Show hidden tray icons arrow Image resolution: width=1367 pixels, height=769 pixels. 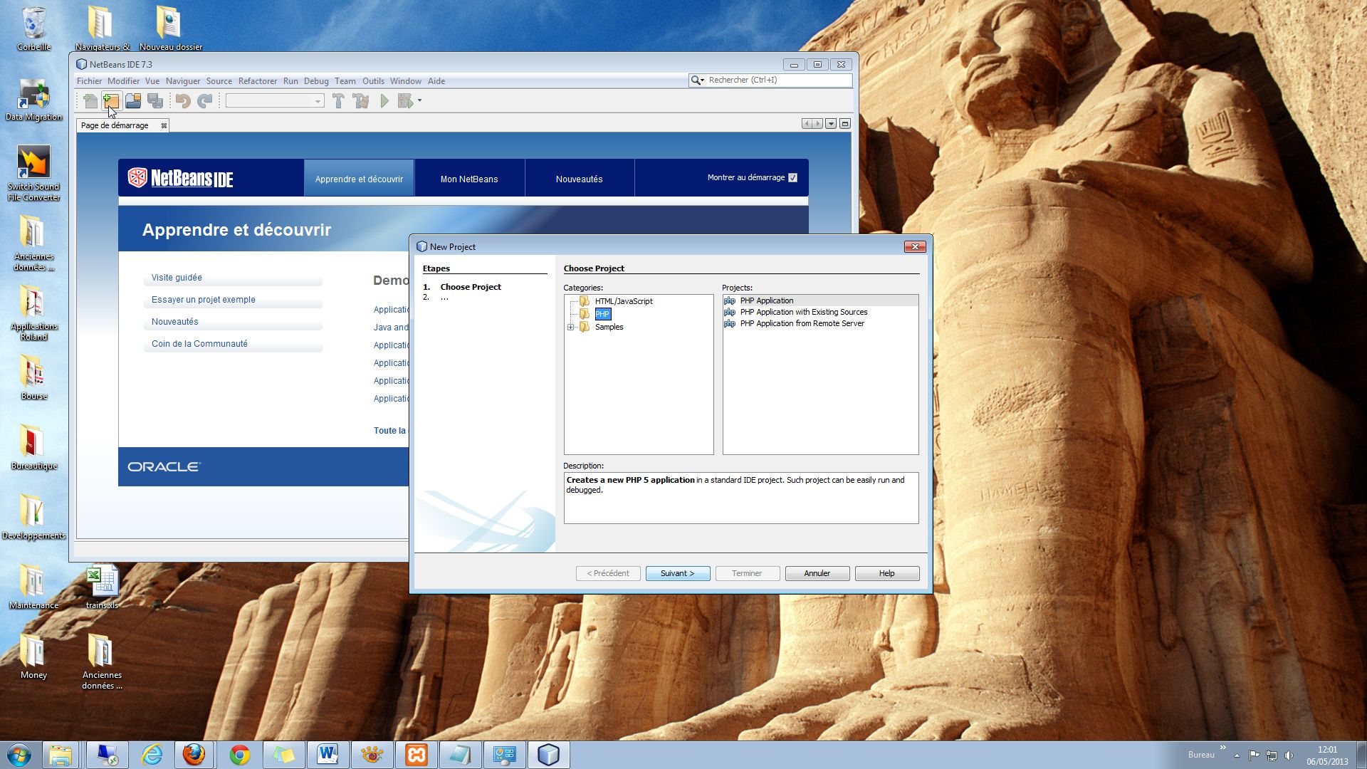point(1237,755)
